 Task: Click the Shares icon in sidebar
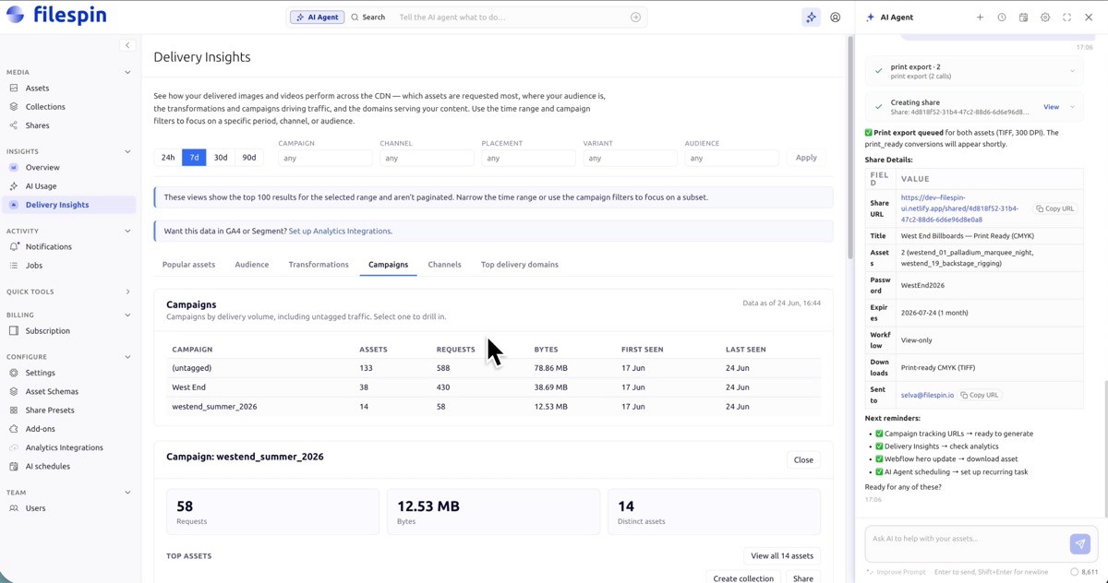coord(14,125)
